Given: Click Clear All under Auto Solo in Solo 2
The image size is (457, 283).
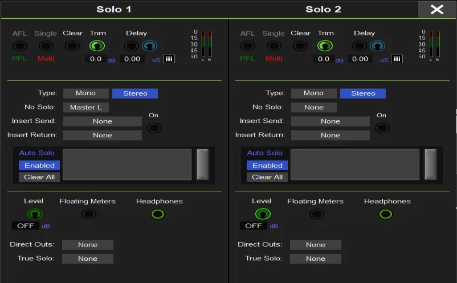Looking at the screenshot, I should coord(267,177).
